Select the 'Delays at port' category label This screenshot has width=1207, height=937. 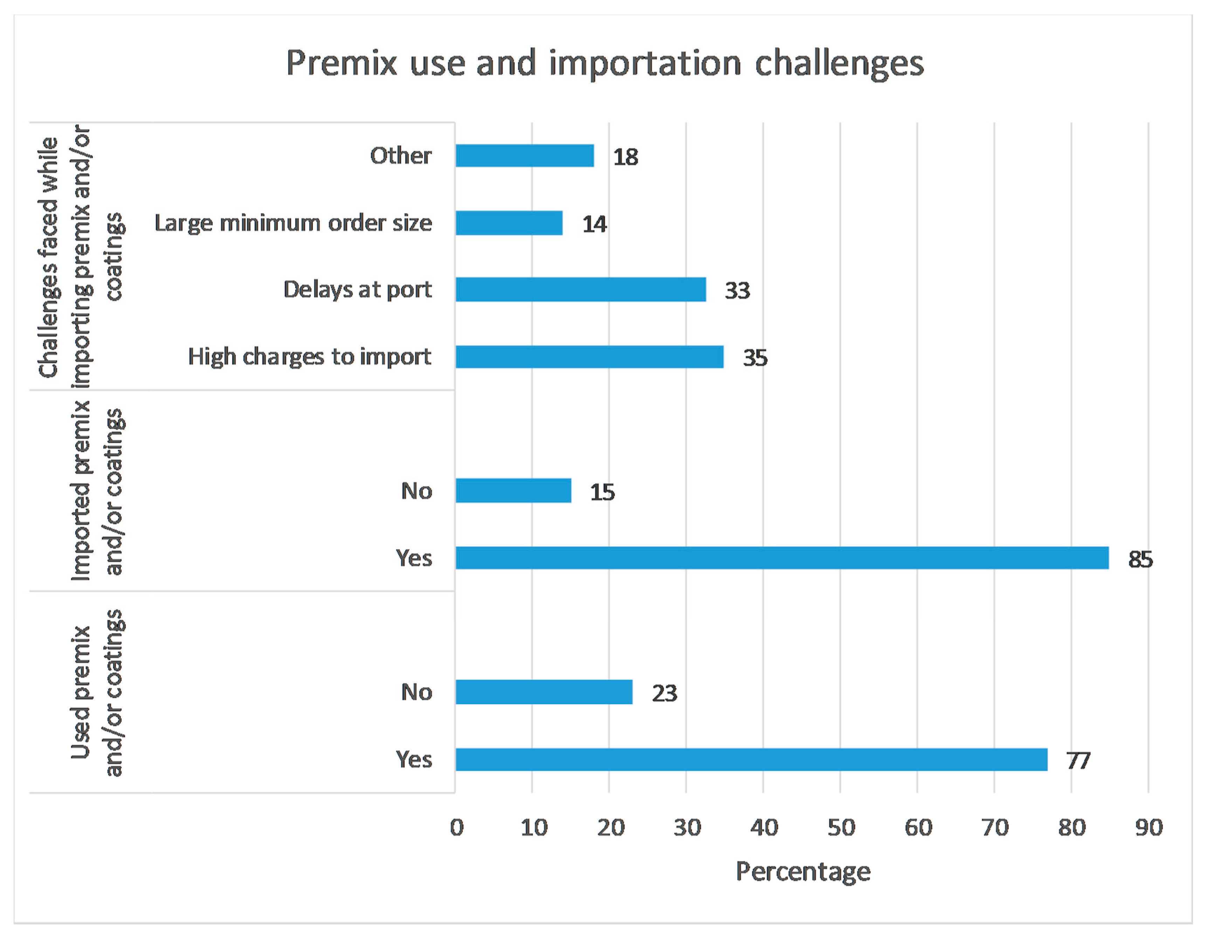pos(358,290)
